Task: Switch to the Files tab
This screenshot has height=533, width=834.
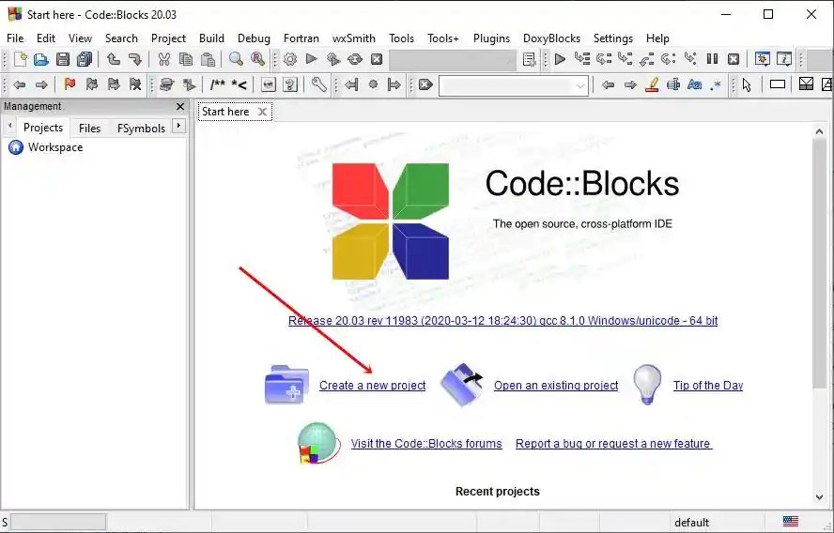Action: [89, 128]
